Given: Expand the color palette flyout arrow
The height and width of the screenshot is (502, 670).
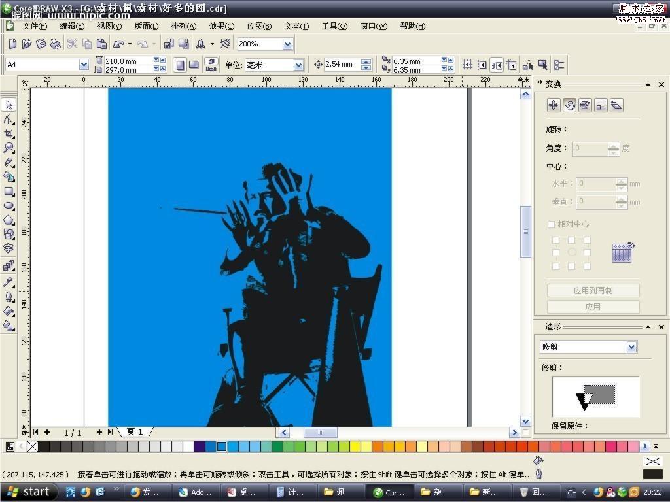Looking at the screenshot, I should coord(656,446).
